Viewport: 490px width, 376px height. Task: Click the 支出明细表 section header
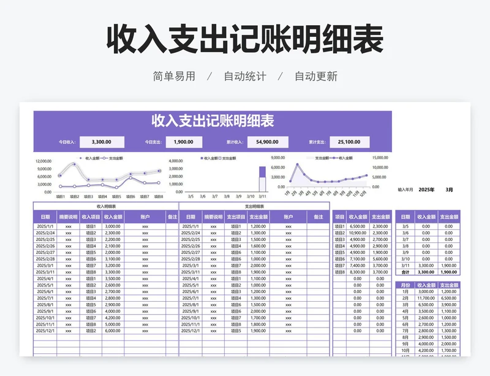point(254,206)
